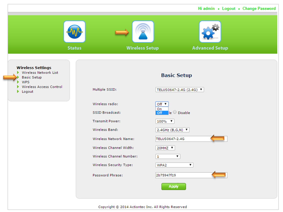Image resolution: width=283 pixels, height=212 pixels.
Task: Select the Status label in the green banner
Action: pos(74,48)
